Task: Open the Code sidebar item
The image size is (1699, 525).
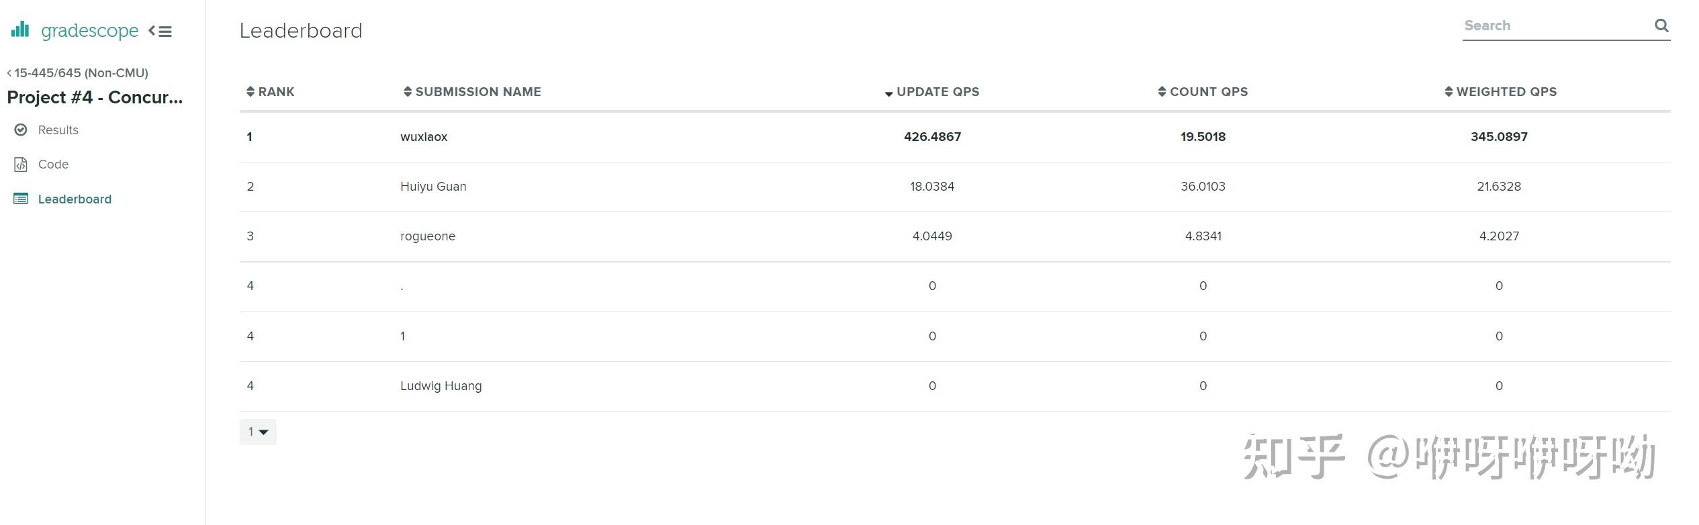Action: (53, 164)
